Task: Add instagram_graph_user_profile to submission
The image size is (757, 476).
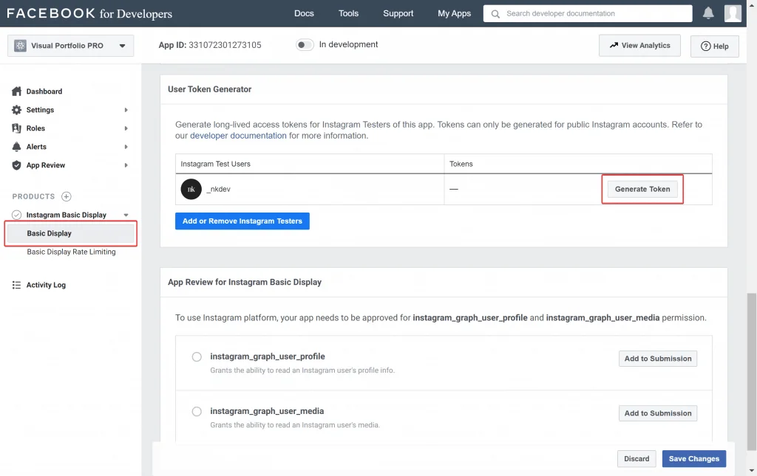Action: pyautogui.click(x=657, y=359)
